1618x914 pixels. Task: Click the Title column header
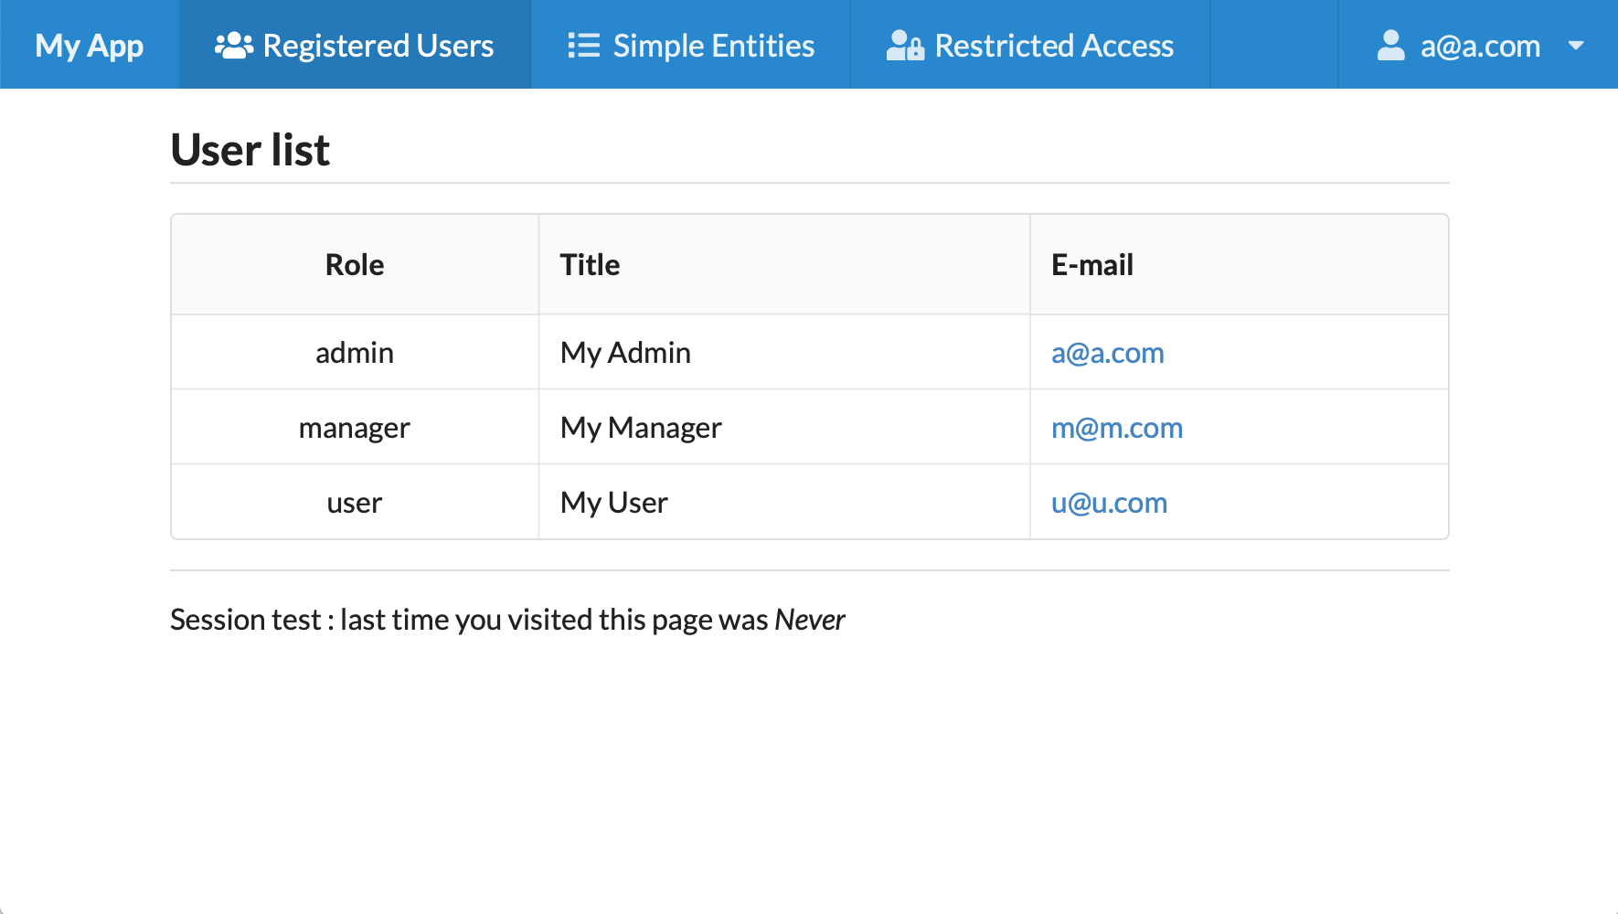click(590, 265)
